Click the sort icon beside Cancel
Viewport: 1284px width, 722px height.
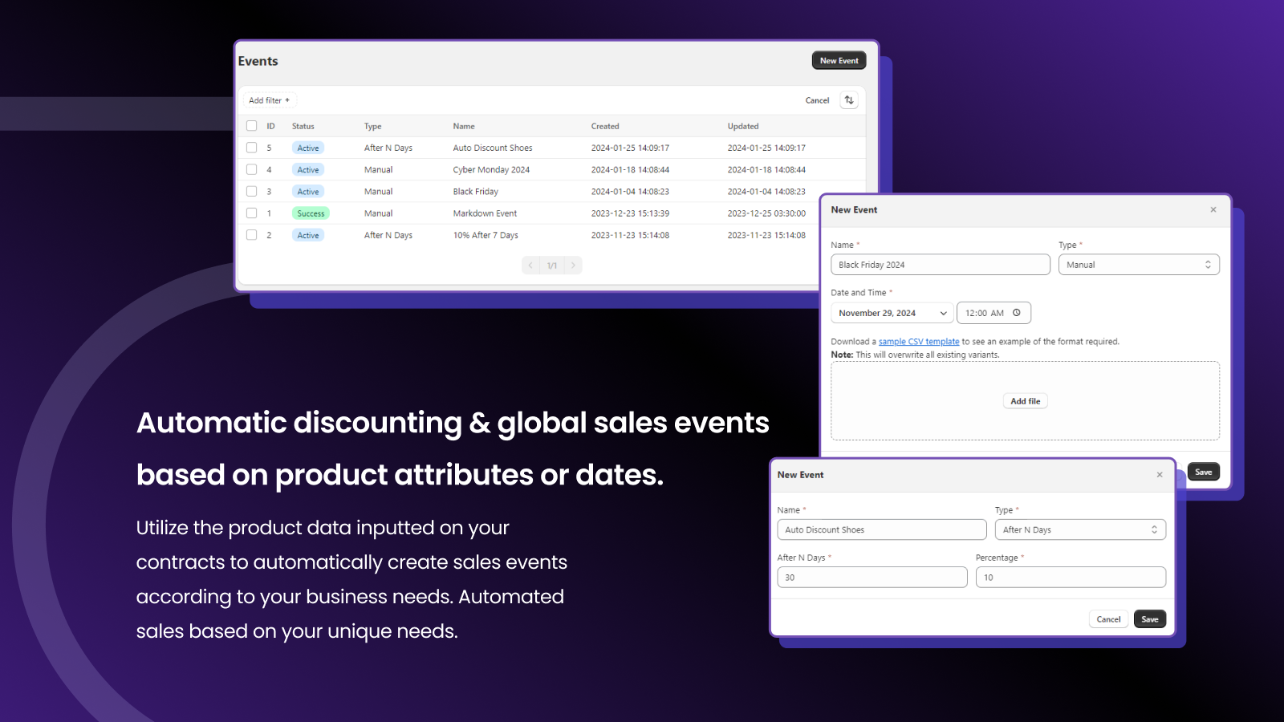[x=849, y=99]
